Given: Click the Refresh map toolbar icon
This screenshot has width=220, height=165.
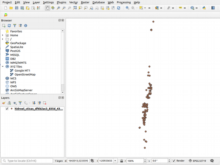Looking at the screenshot, I should (x=119, y=8).
